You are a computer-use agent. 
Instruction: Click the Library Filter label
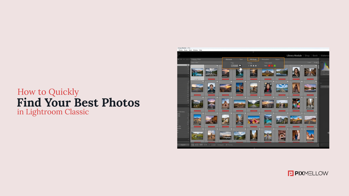click(196, 59)
